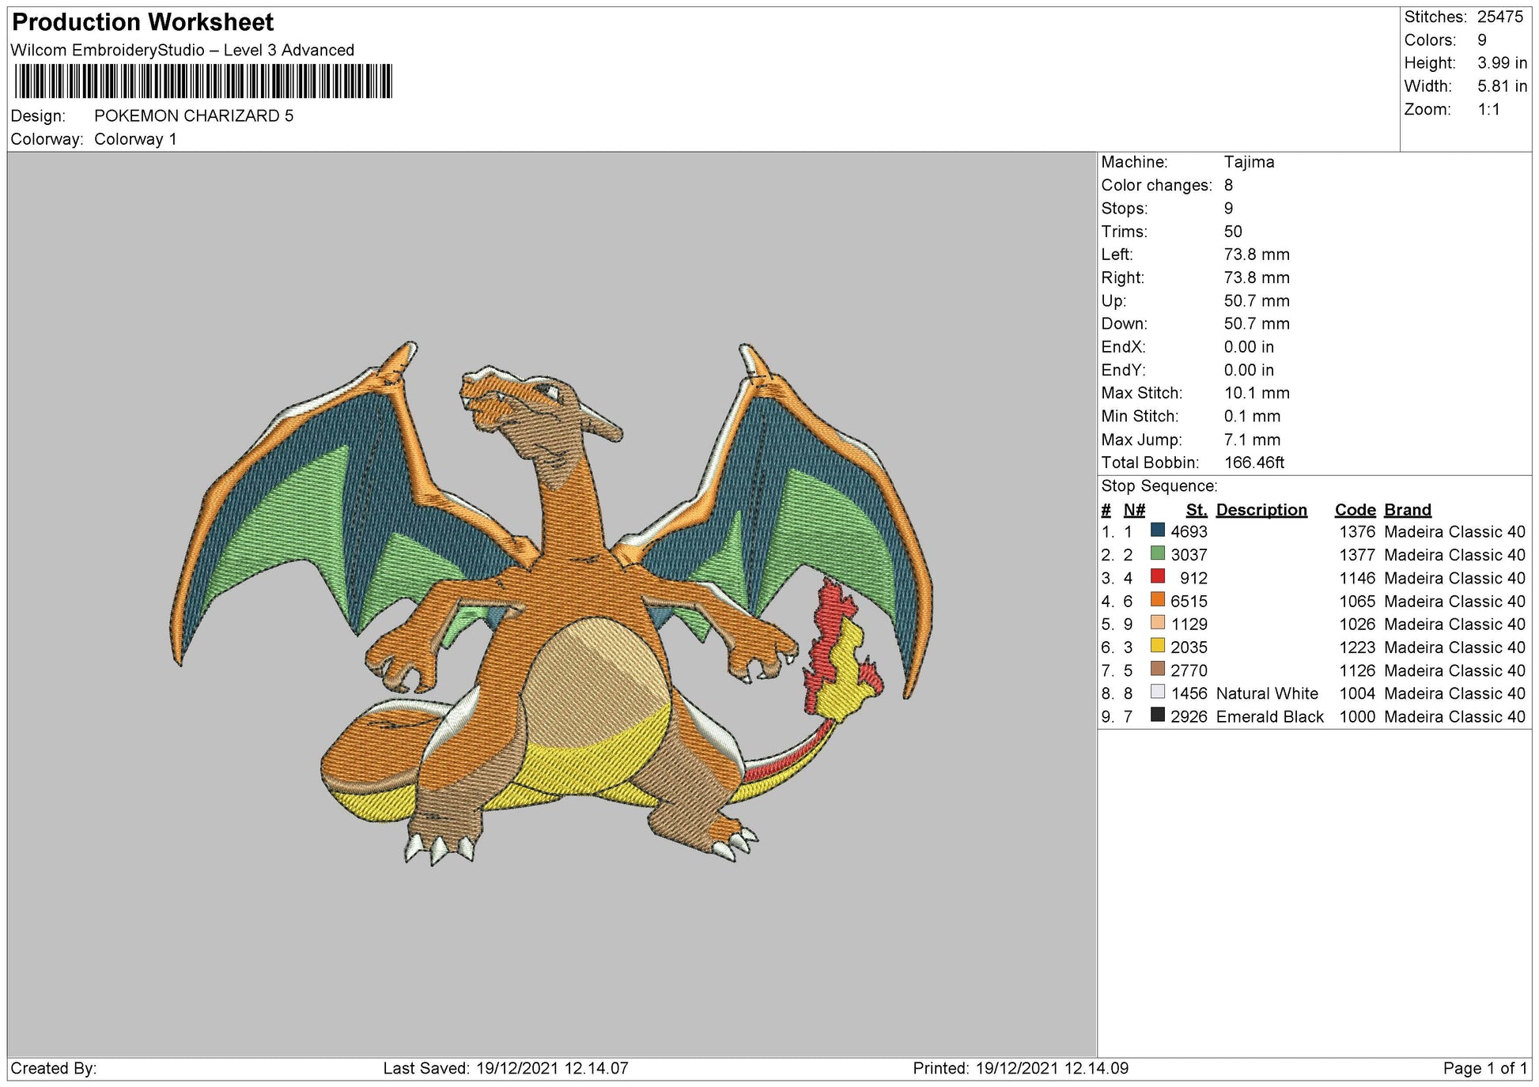Image resolution: width=1539 pixels, height=1087 pixels.
Task: Click the 'St.' column header
Action: [x=1197, y=510]
